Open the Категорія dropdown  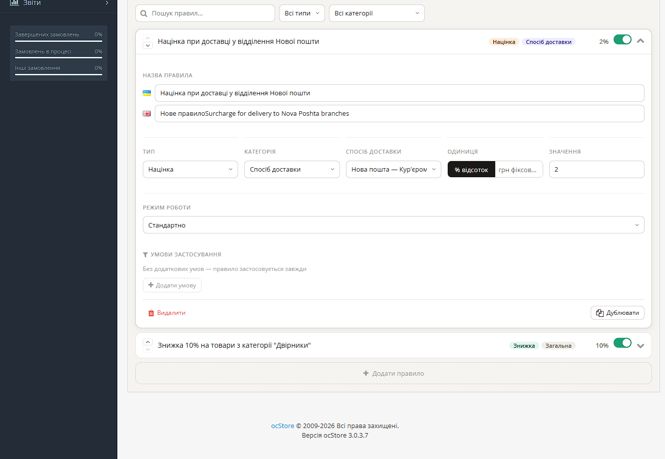pyautogui.click(x=292, y=170)
